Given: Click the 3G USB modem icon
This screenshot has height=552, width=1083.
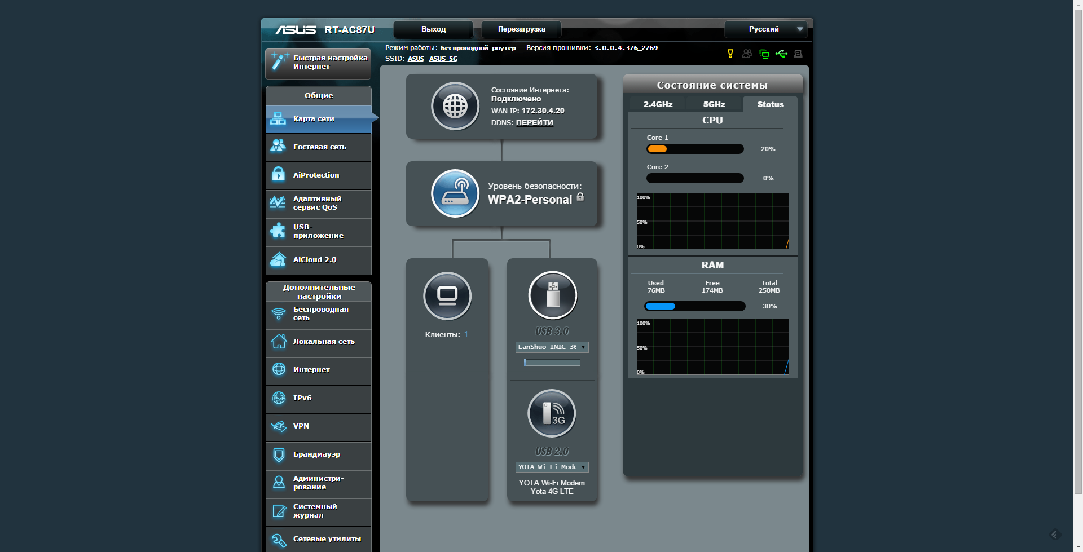Looking at the screenshot, I should [x=552, y=413].
